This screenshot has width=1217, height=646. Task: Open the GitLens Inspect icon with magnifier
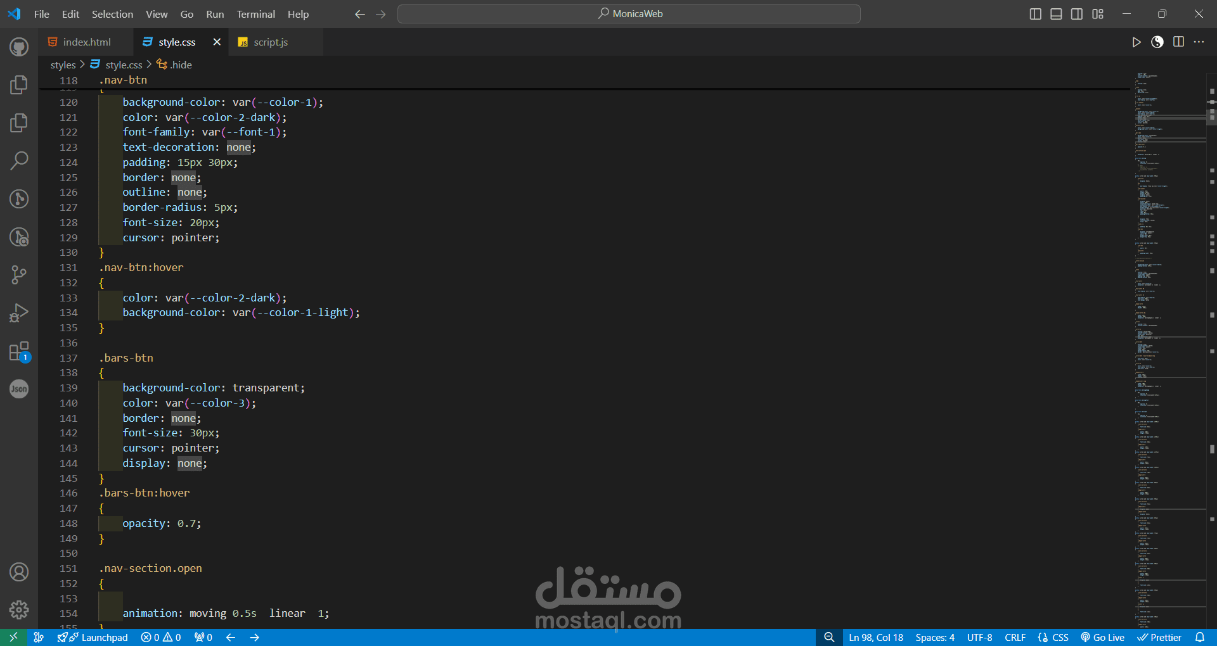coord(19,237)
